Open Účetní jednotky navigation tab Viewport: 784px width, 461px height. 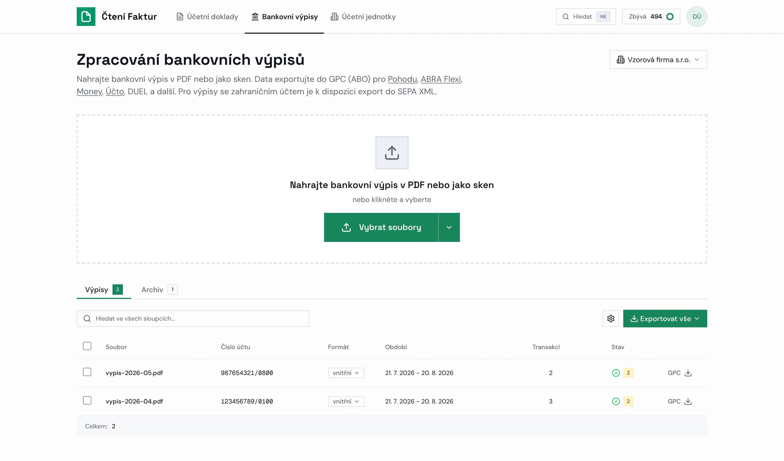coord(363,17)
